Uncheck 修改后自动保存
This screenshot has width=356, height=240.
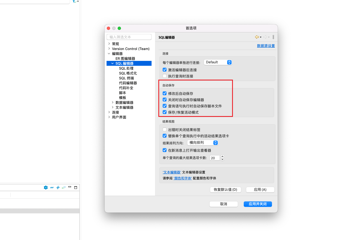[165, 93]
